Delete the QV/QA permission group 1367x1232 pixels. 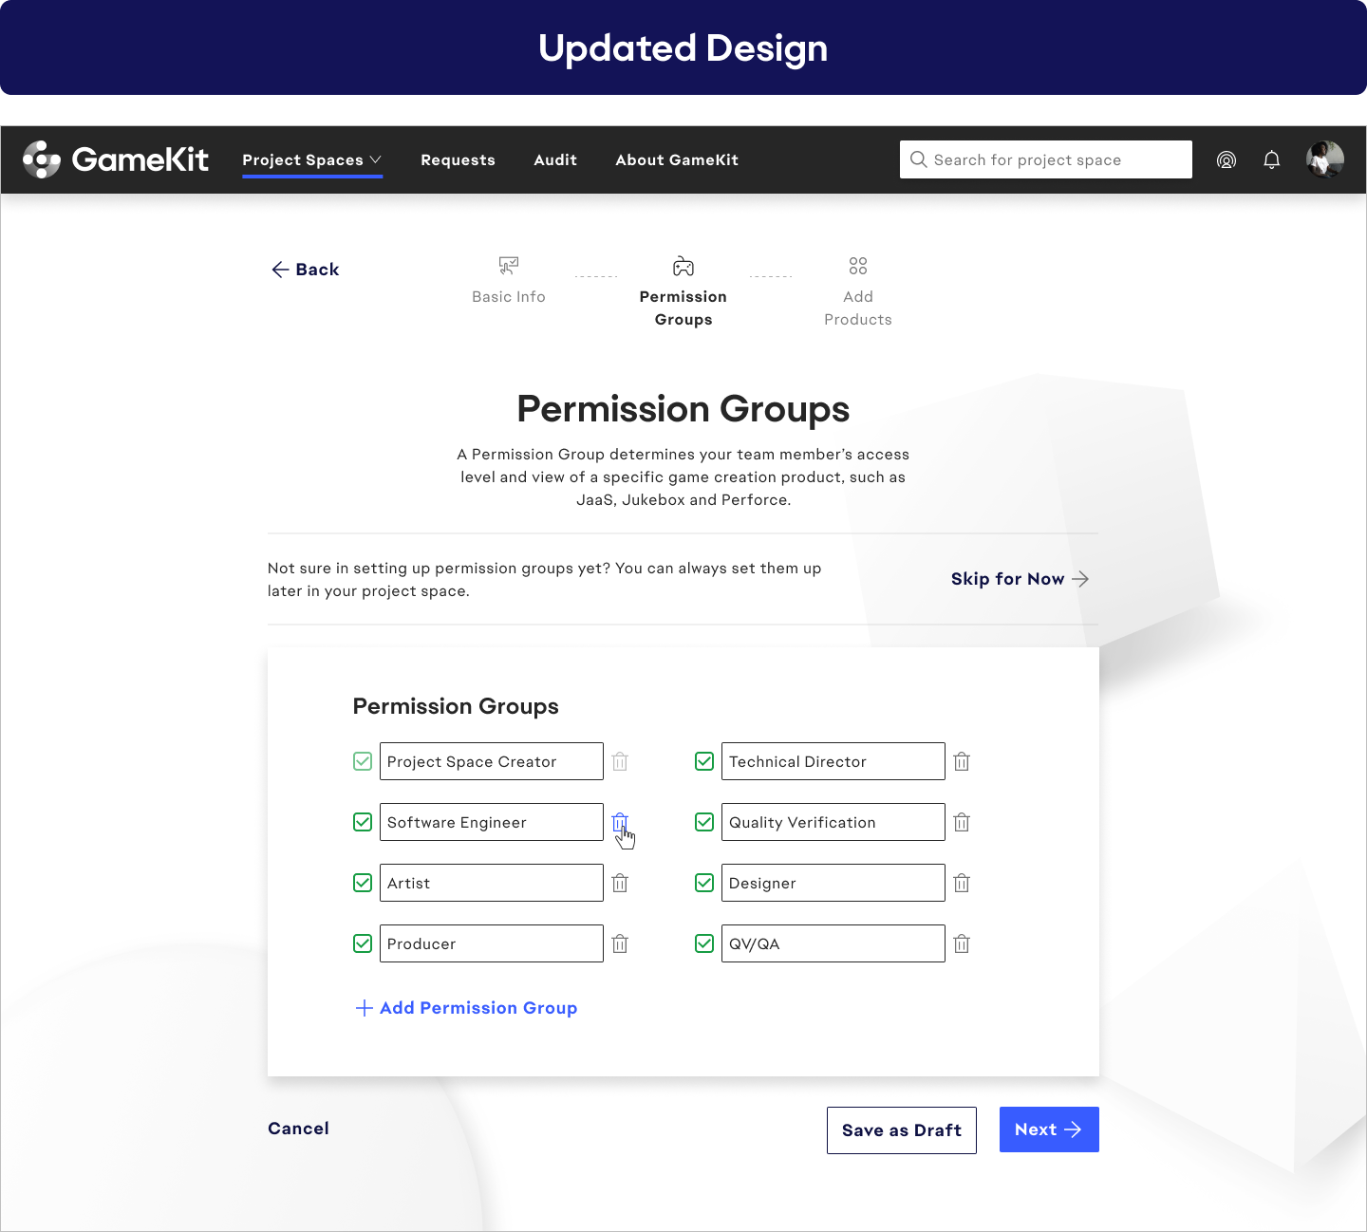tap(962, 943)
